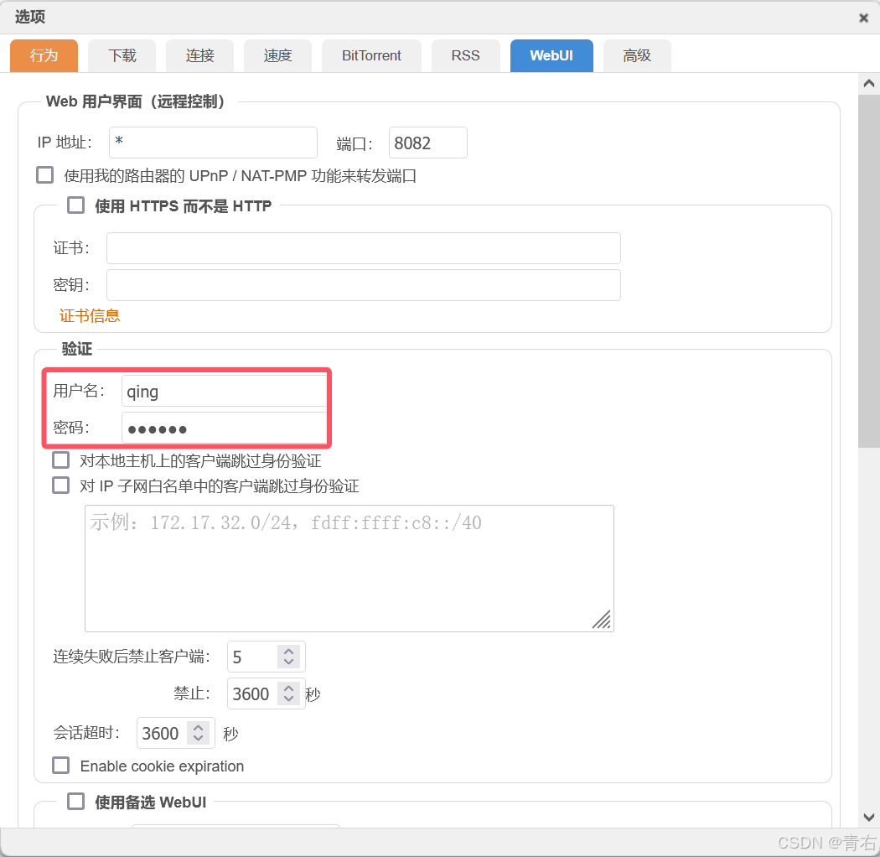Increase the 会话超时 value
The width and height of the screenshot is (880, 857).
click(198, 728)
